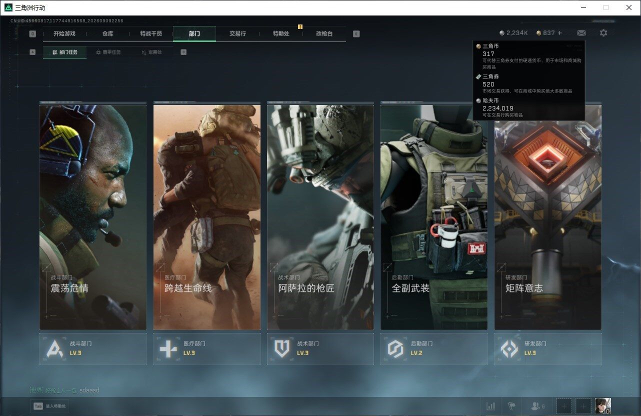Open the 跨越生命线 mission card
The width and height of the screenshot is (641, 416).
pyautogui.click(x=207, y=216)
